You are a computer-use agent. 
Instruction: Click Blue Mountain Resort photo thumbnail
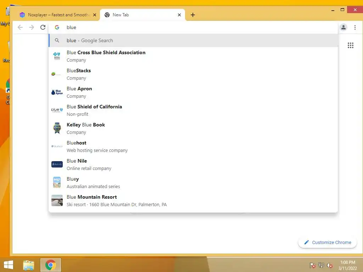tap(57, 200)
